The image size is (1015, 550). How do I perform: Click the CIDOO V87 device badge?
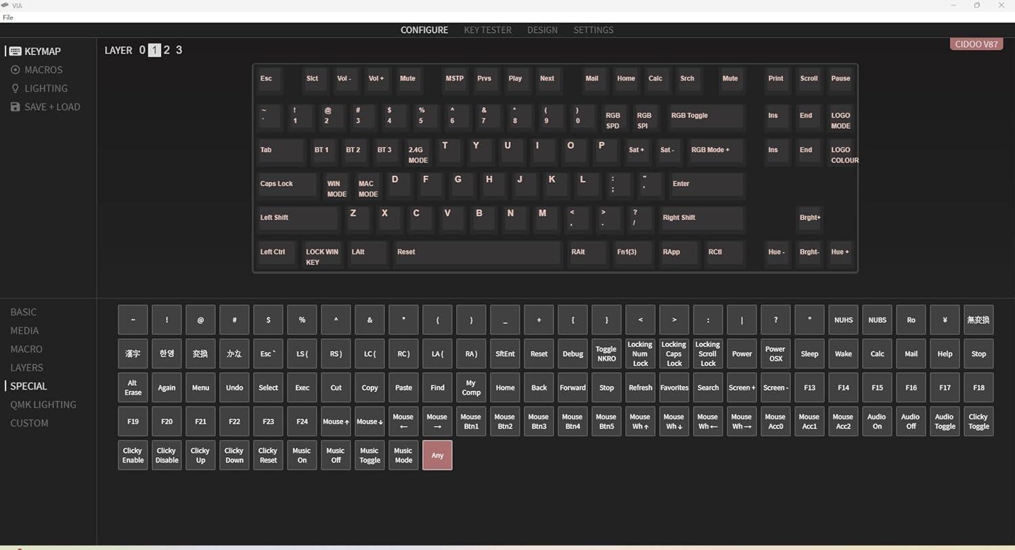pyautogui.click(x=976, y=44)
